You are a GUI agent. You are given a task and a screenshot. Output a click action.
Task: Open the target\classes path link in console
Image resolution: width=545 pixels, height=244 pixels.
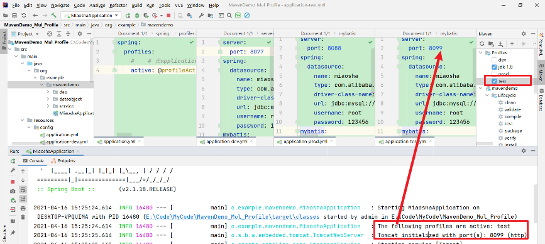tap(232, 216)
